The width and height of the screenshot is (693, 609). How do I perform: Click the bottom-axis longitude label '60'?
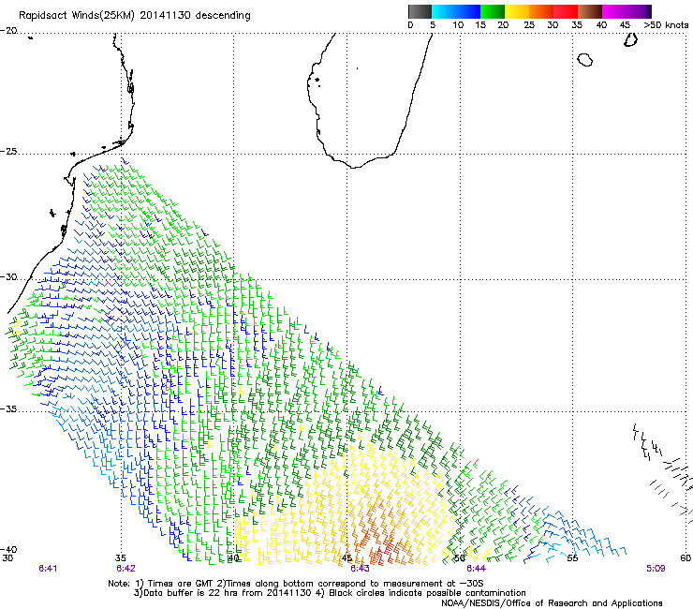(686, 558)
